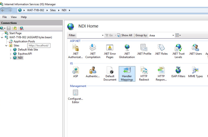Image resolution: width=208 pixels, height=137 pixels.
Task: Open .NET Compilation feature
Action: tap(93, 51)
